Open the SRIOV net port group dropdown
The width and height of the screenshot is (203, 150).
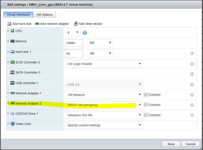[104, 105]
